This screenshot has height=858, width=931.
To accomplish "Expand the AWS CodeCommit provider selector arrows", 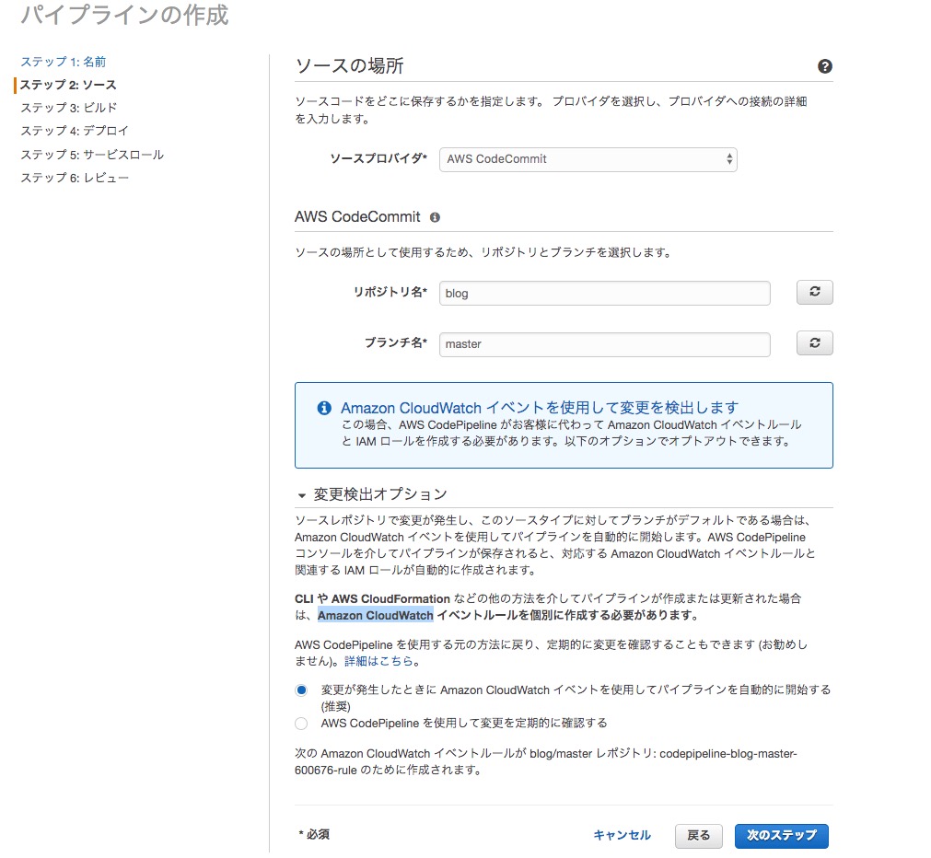I will point(727,159).
